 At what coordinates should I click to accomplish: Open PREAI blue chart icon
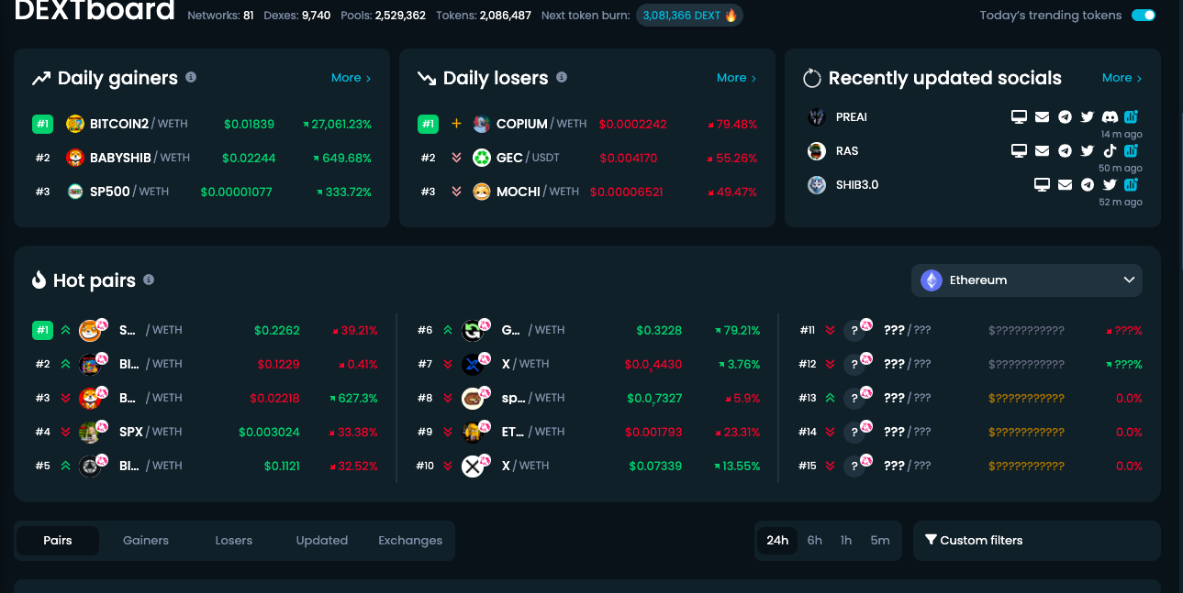tap(1132, 117)
